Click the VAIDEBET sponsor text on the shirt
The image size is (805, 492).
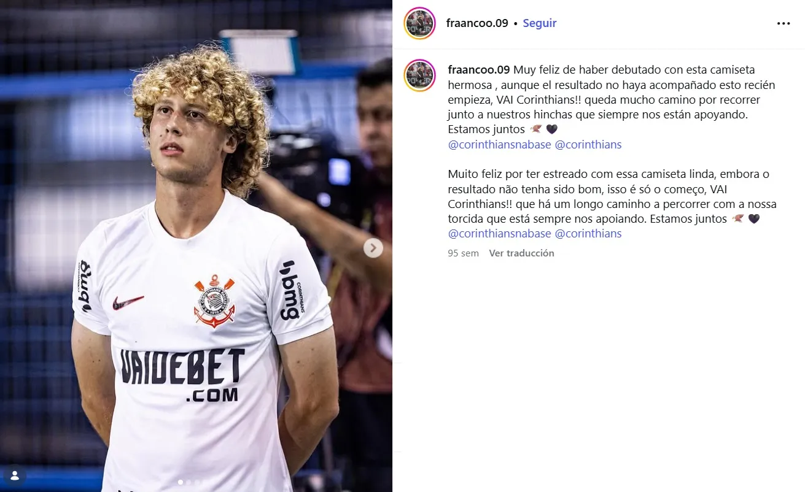[x=182, y=367]
